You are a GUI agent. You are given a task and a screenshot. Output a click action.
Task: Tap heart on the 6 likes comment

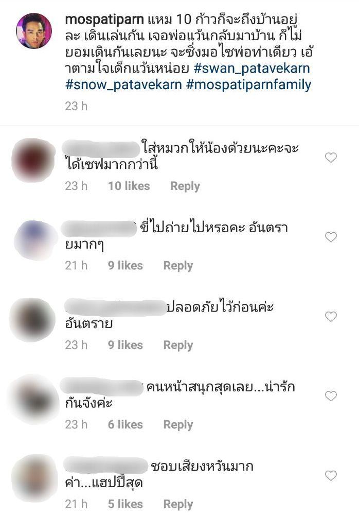(x=331, y=396)
